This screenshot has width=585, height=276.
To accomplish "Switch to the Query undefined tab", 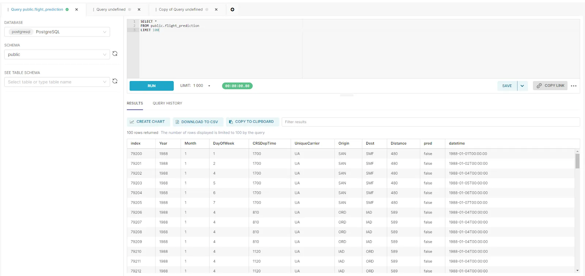I will tap(111, 9).
